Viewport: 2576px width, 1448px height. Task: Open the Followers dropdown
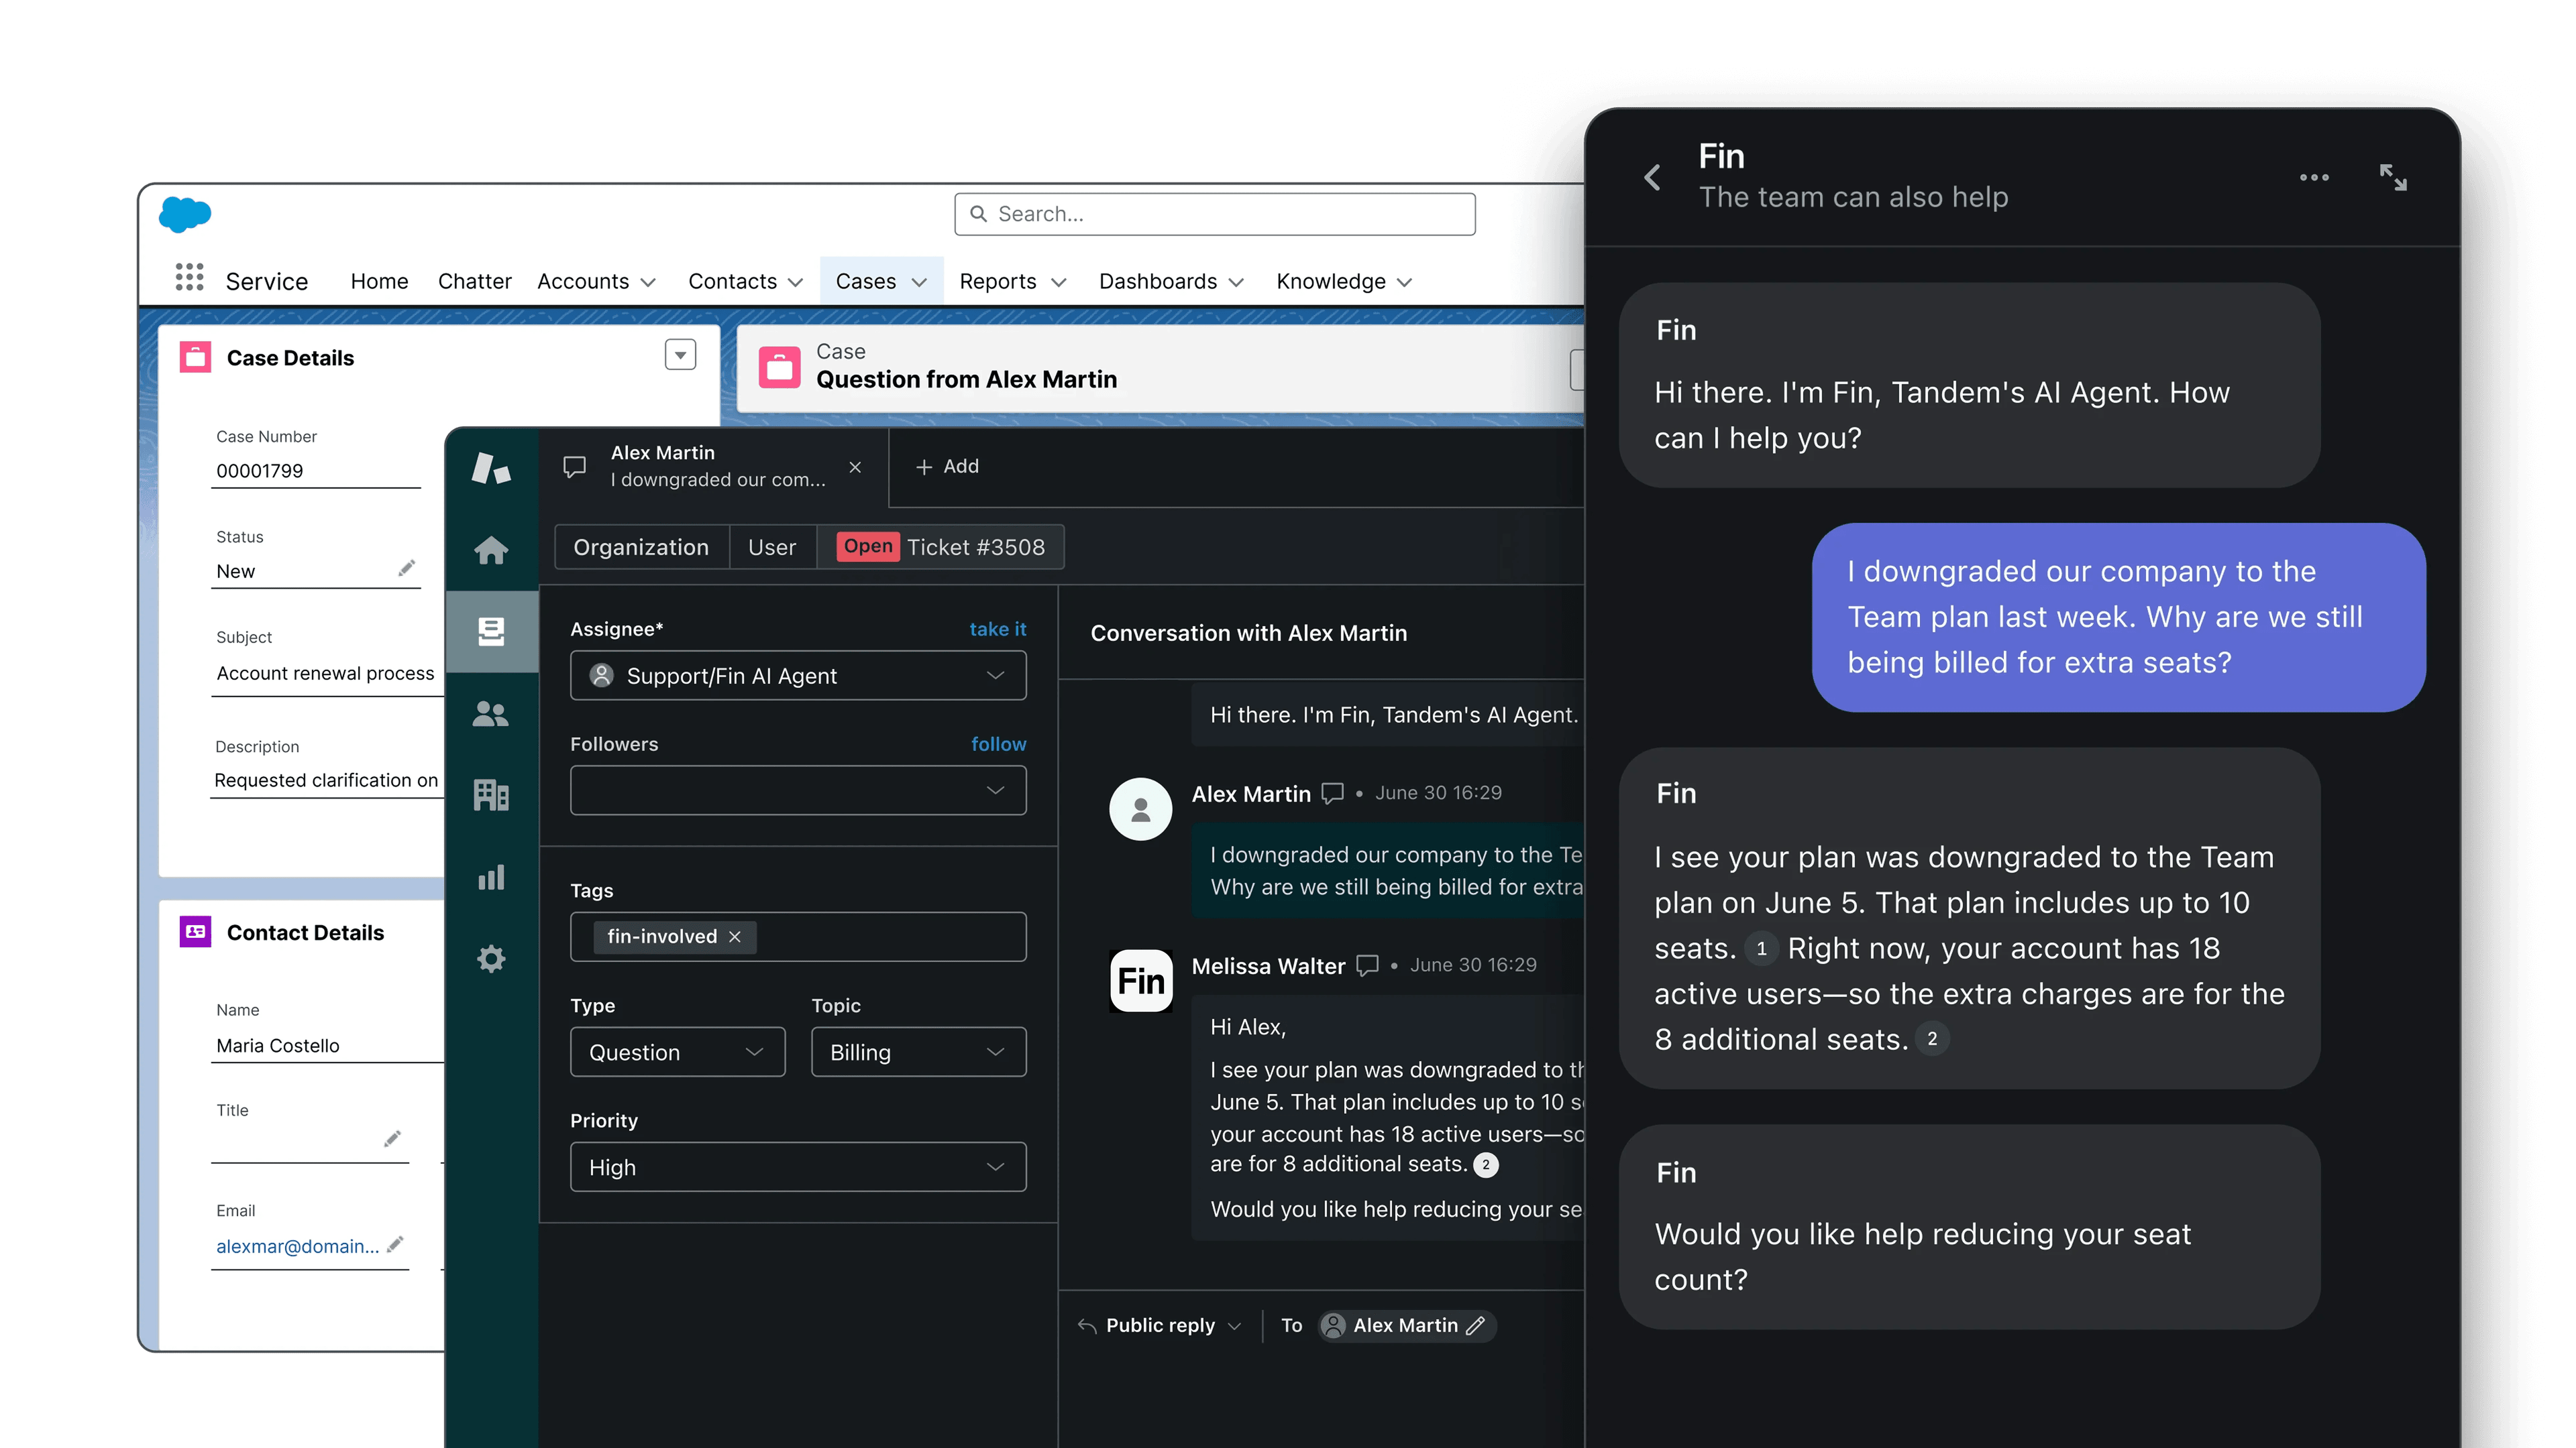point(798,790)
